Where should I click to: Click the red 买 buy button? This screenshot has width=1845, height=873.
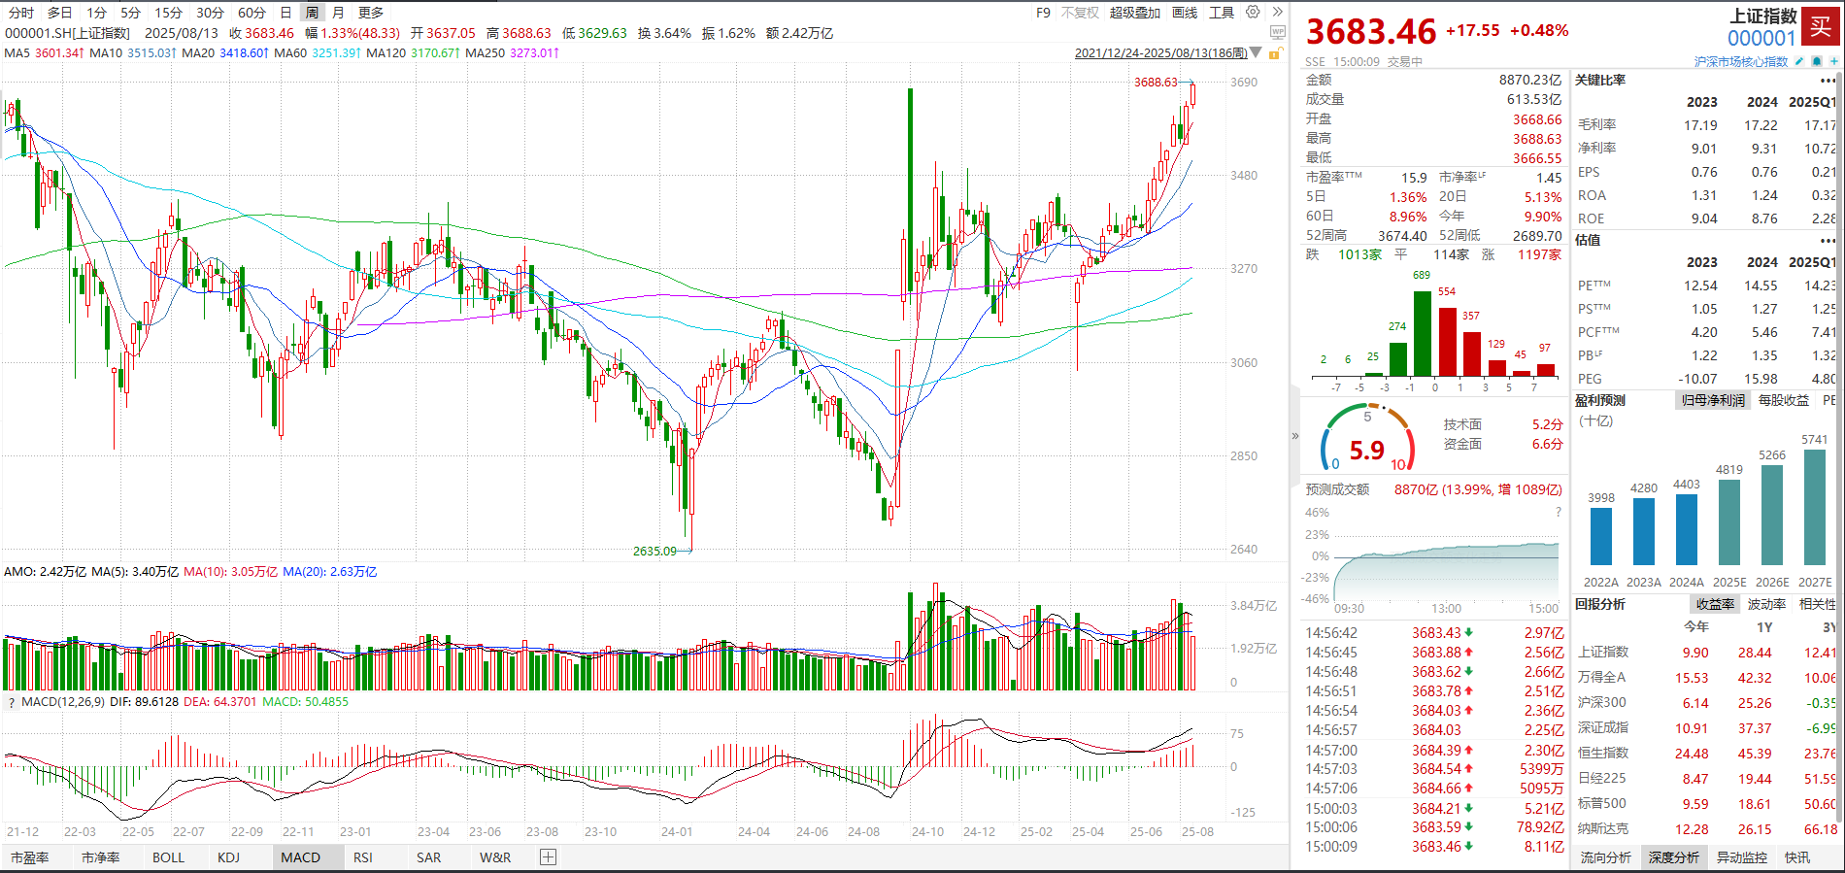pyautogui.click(x=1820, y=26)
